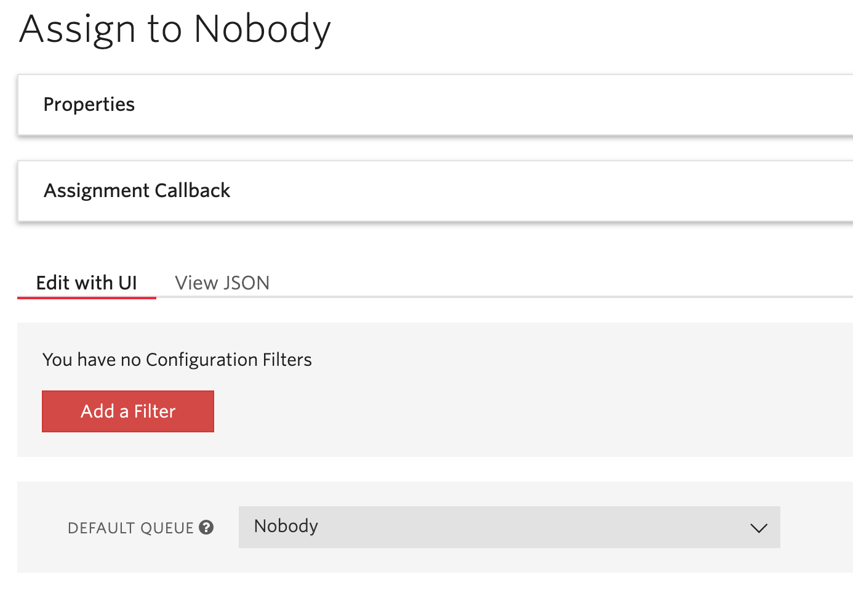Click the DEFAULT QUEUE label text

130,528
